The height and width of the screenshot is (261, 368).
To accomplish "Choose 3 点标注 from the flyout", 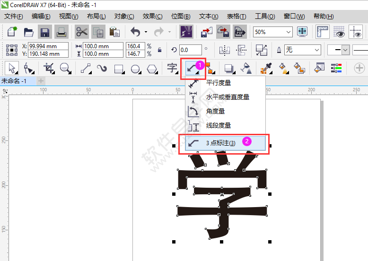I will [x=225, y=143].
